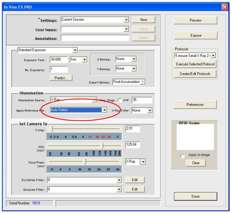The image size is (232, 214).
Task: Click the Predict... button
Action: [x=61, y=78]
